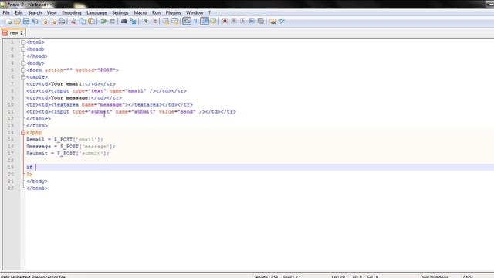Click value "Send" attribute on line 11
This screenshot has width=494, height=278.
pos(178,111)
